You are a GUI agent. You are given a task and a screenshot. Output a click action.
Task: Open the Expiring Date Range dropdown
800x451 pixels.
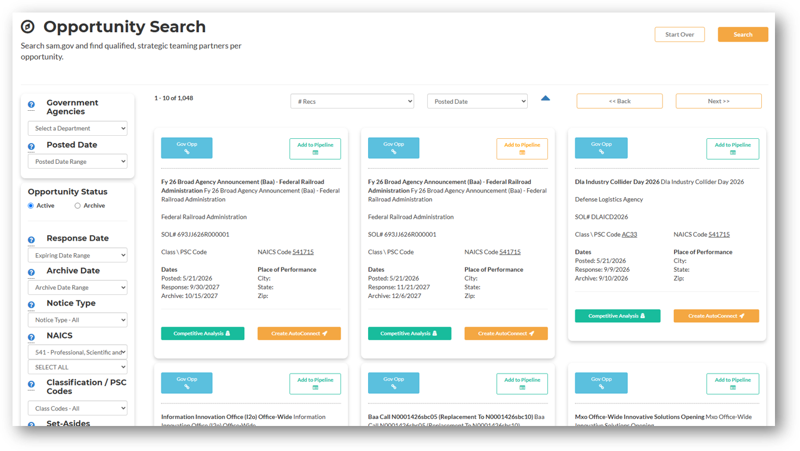click(x=77, y=255)
